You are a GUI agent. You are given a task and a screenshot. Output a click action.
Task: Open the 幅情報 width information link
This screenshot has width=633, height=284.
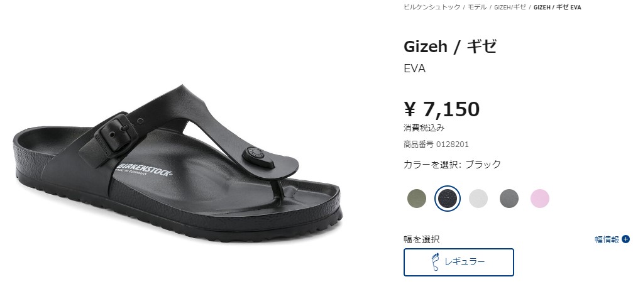(x=607, y=239)
